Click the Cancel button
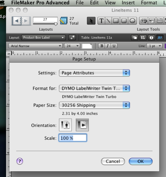This screenshot has height=177, width=166. tap(113, 161)
